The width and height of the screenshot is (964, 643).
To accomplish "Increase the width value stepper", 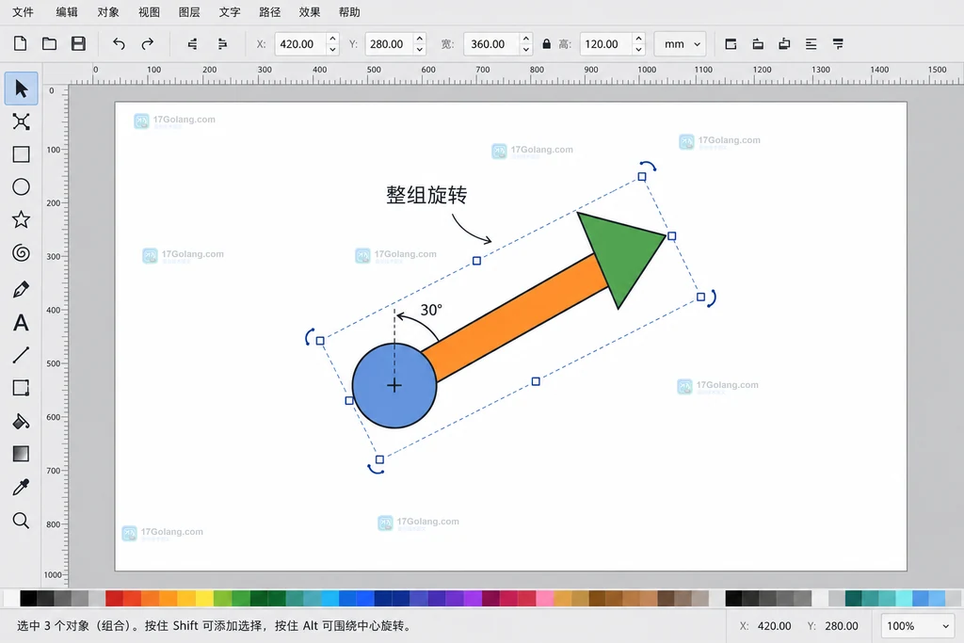I will pyautogui.click(x=526, y=38).
